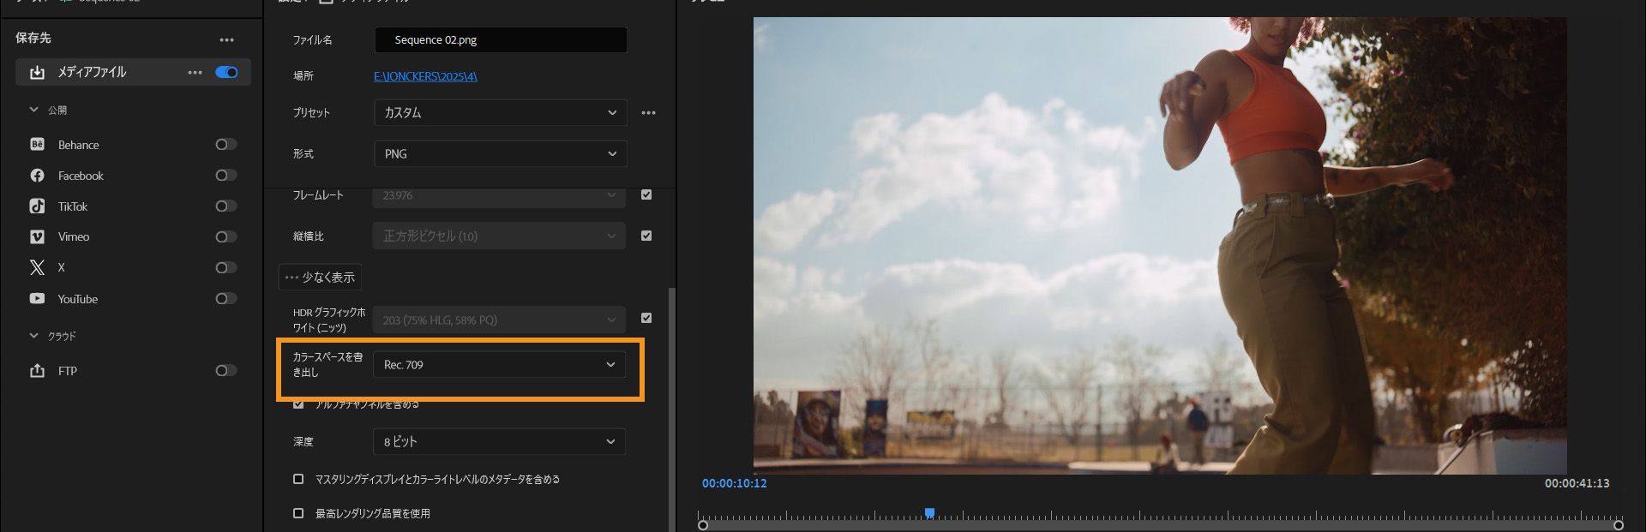The height and width of the screenshot is (532, 1646).
Task: Open preset more options menu
Action: coord(648,113)
